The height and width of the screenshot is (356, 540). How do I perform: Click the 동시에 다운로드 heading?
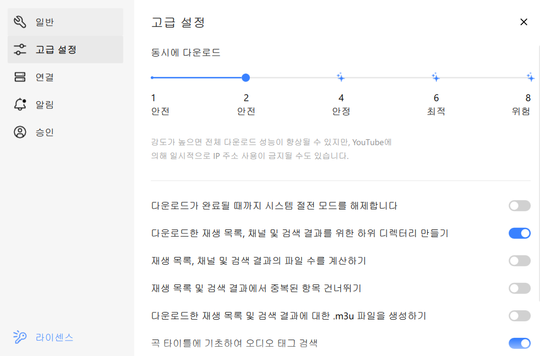[x=186, y=53]
